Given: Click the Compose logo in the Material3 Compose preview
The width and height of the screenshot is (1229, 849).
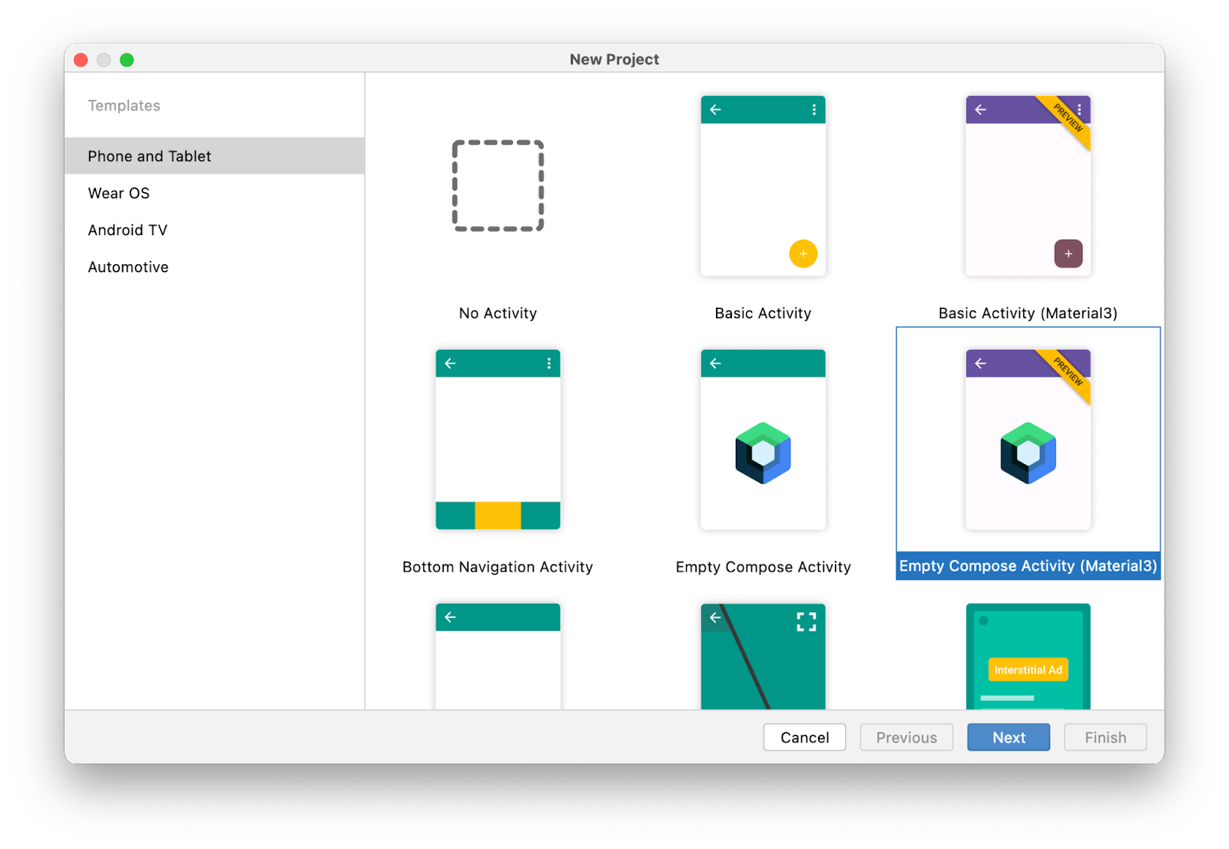Looking at the screenshot, I should click(1028, 453).
